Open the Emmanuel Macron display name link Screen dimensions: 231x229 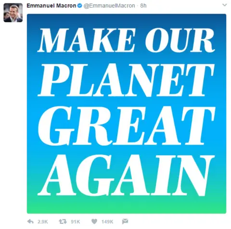pyautogui.click(x=51, y=6)
